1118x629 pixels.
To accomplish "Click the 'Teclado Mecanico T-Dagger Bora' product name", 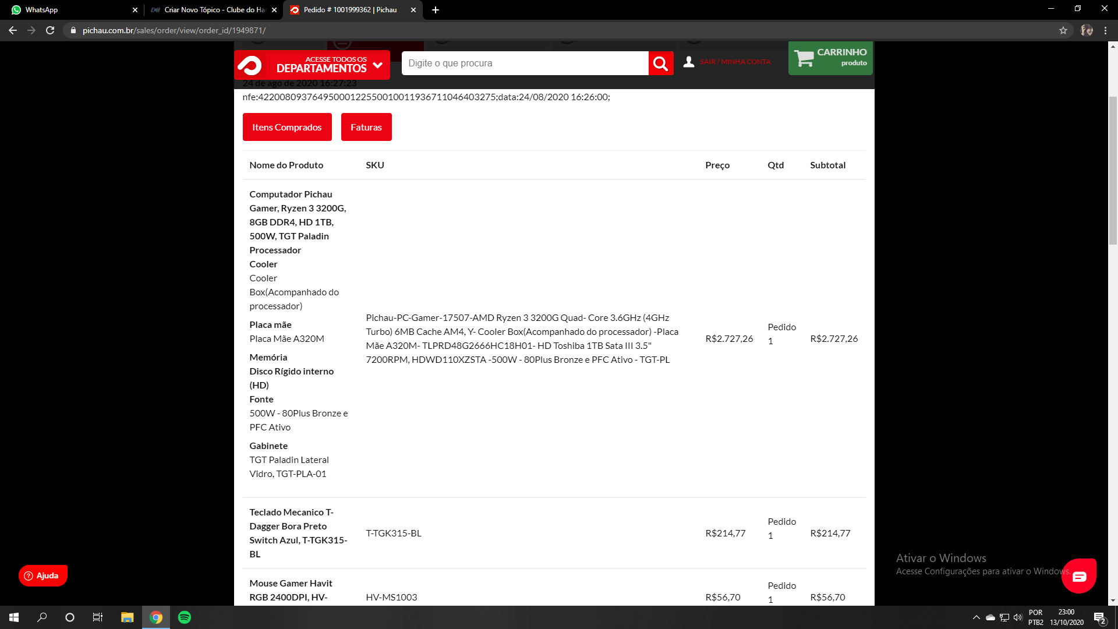I will click(298, 533).
